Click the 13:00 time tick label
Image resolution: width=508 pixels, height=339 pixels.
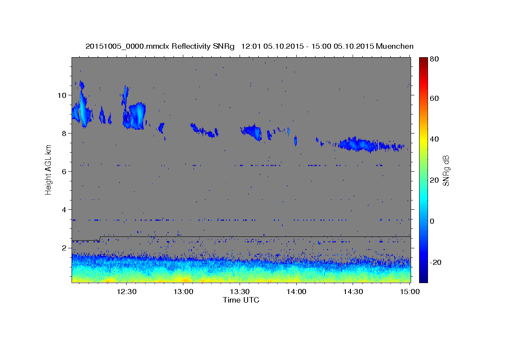click(183, 292)
